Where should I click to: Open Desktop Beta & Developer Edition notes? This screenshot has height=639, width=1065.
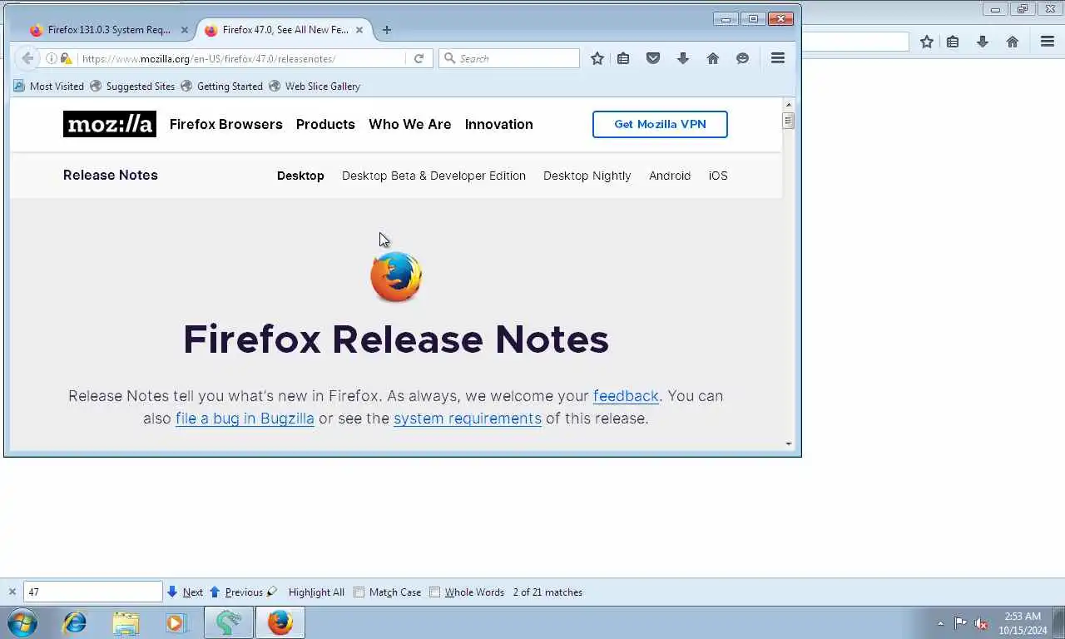coord(433,176)
